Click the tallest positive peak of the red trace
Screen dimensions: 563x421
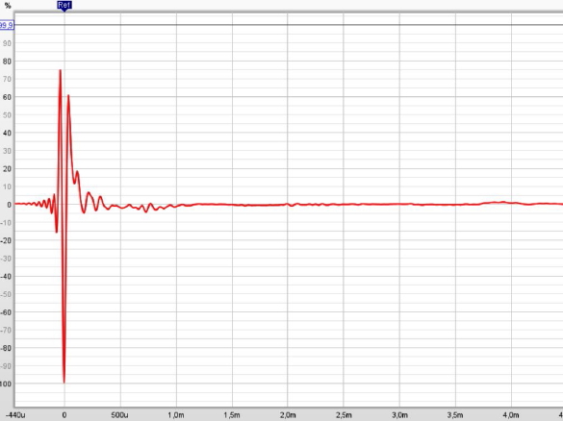tap(61, 70)
